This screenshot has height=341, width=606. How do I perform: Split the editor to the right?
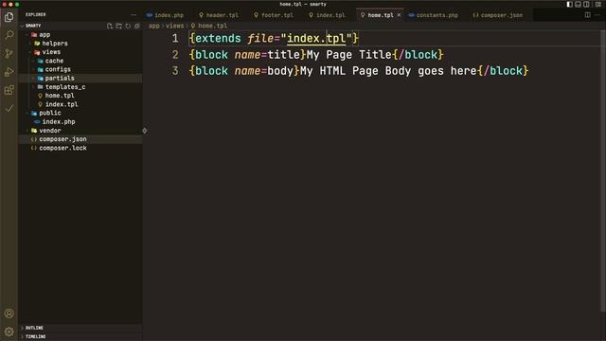[587, 15]
